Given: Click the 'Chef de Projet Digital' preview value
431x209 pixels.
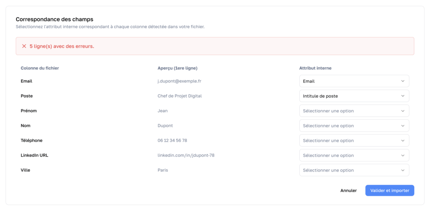Looking at the screenshot, I should coord(179,96).
